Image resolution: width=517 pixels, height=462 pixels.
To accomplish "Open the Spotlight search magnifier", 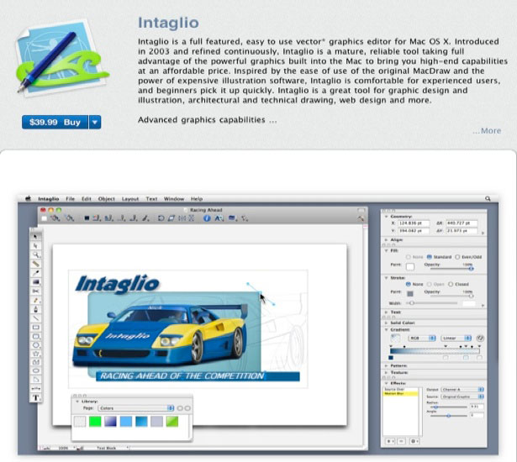I will pyautogui.click(x=488, y=199).
